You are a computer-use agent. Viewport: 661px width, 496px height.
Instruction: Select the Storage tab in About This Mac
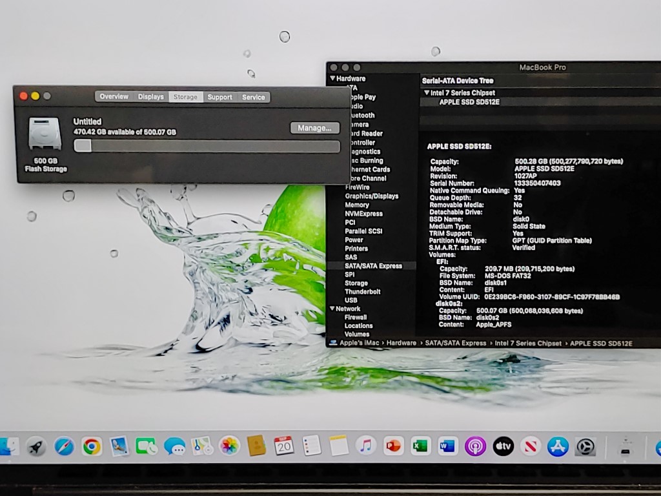pyautogui.click(x=185, y=97)
